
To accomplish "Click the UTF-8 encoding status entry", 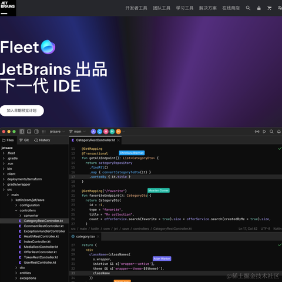I will pyautogui.click(x=266, y=229).
